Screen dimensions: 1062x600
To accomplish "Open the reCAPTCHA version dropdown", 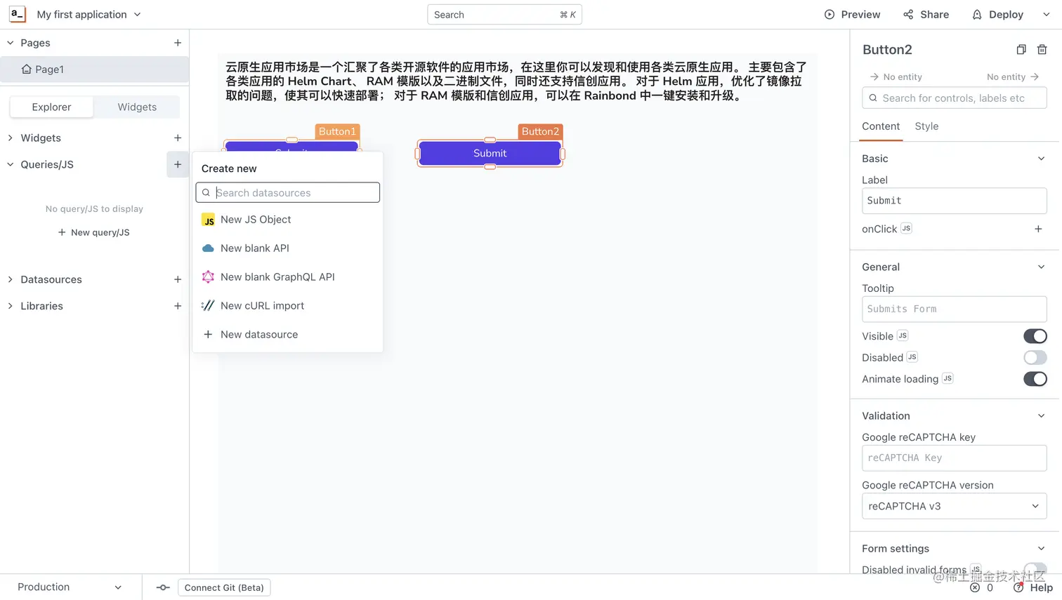I will click(954, 506).
